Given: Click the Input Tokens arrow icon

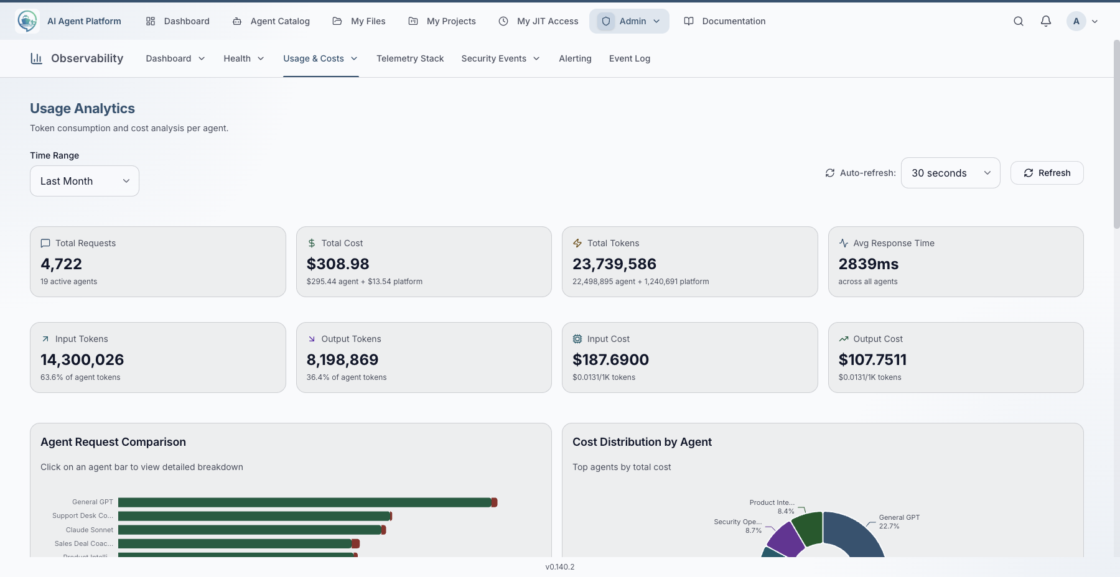Looking at the screenshot, I should 45,339.
